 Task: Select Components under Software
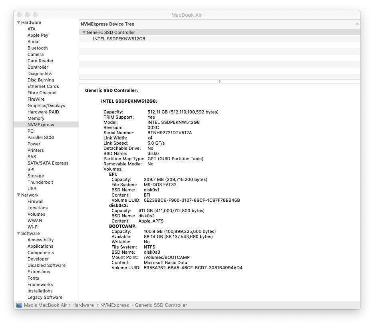pyautogui.click(x=41, y=252)
